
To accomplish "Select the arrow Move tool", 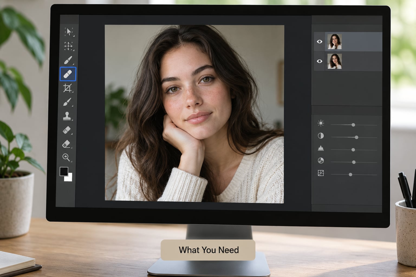I will pos(69,32).
